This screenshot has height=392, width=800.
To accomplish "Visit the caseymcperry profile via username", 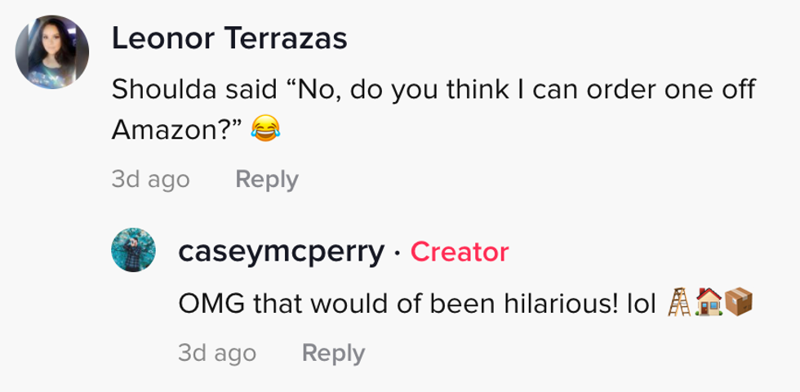I will tap(281, 252).
